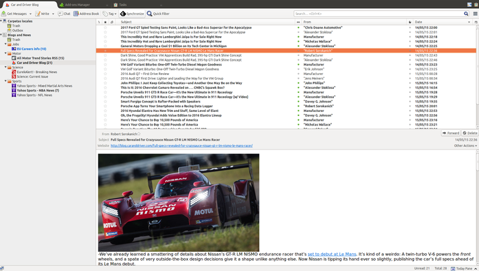Star the first 2017 Ford GT message
This screenshot has height=271, width=479.
(105, 27)
